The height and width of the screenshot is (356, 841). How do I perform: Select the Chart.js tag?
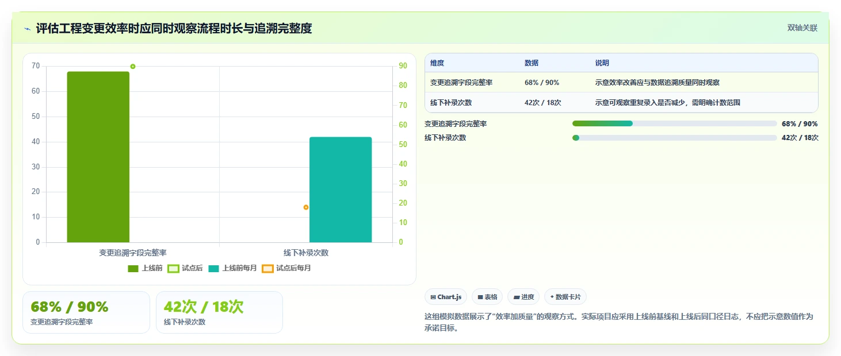[x=446, y=297]
